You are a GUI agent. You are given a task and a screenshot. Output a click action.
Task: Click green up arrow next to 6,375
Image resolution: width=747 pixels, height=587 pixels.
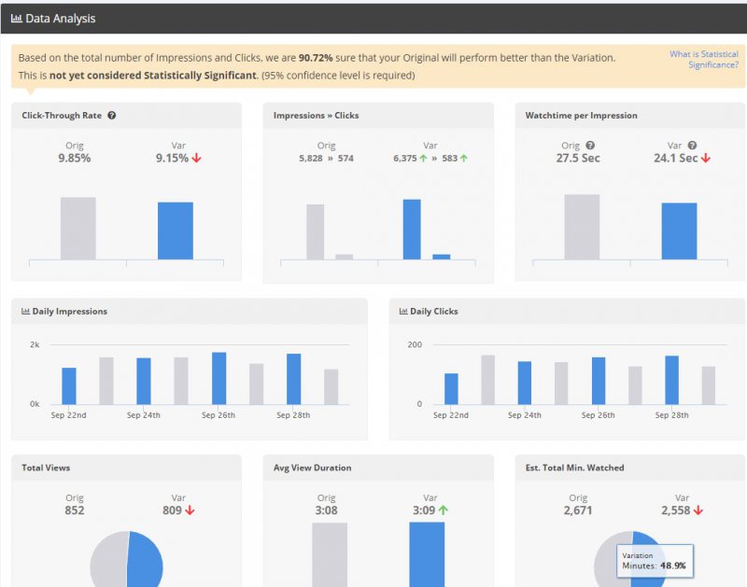click(423, 159)
